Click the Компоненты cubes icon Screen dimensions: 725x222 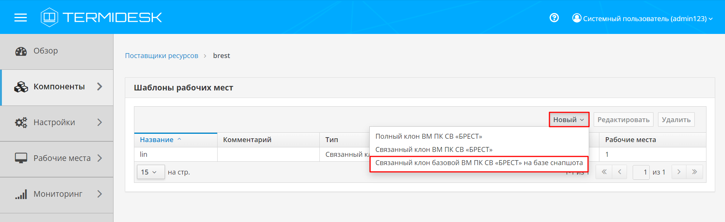(21, 87)
